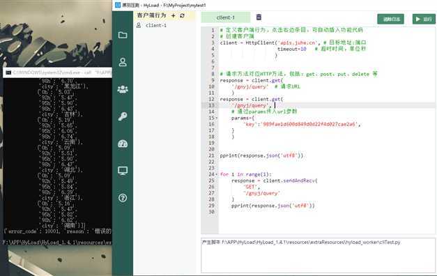
Task: Open the user group sidebar icon
Action: [x=123, y=89]
